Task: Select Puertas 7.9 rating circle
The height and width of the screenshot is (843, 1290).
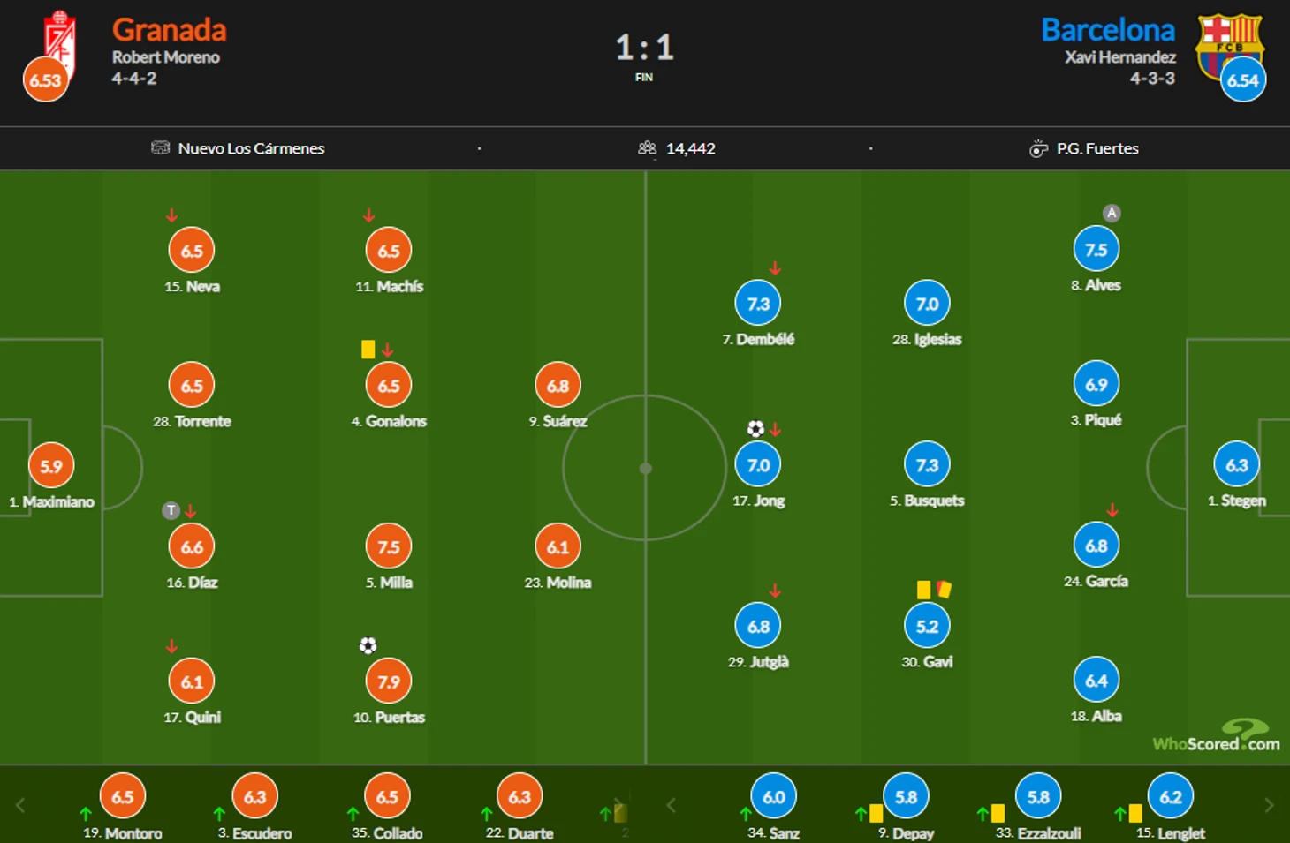Action: pyautogui.click(x=389, y=681)
